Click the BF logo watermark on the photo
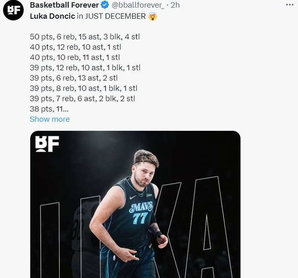The image size is (298, 278). pos(47,144)
